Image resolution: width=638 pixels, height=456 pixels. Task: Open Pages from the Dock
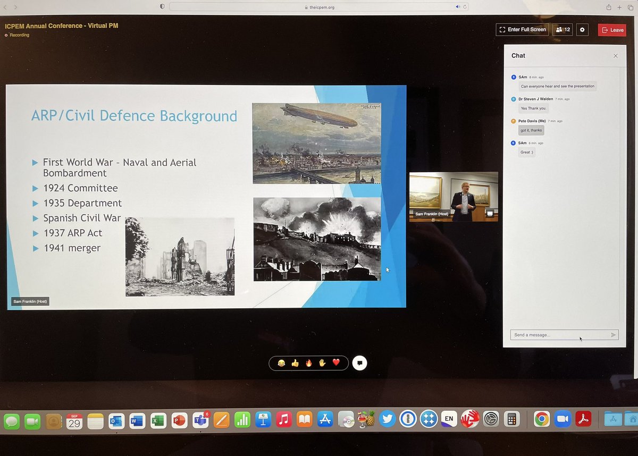[x=221, y=421]
